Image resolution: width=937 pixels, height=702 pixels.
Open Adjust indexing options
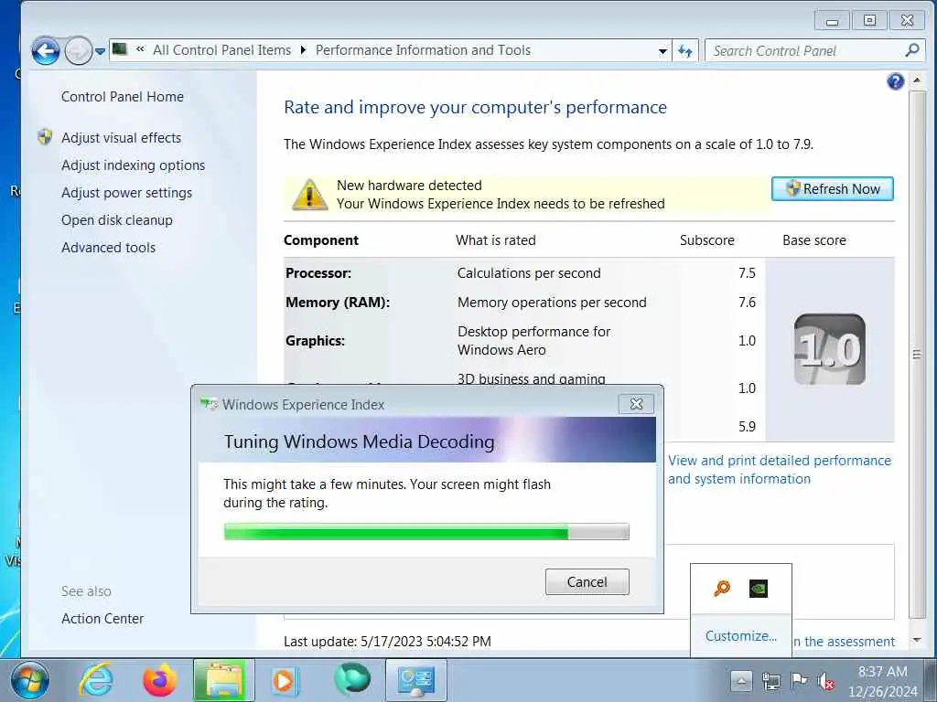click(x=134, y=165)
